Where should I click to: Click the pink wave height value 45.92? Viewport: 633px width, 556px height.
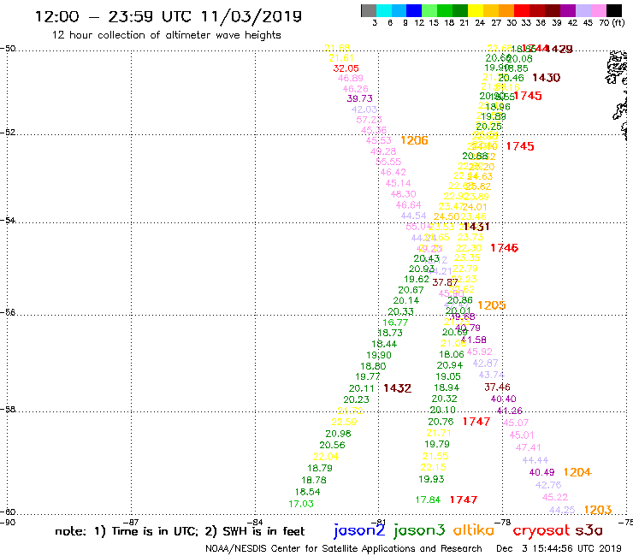click(x=479, y=352)
